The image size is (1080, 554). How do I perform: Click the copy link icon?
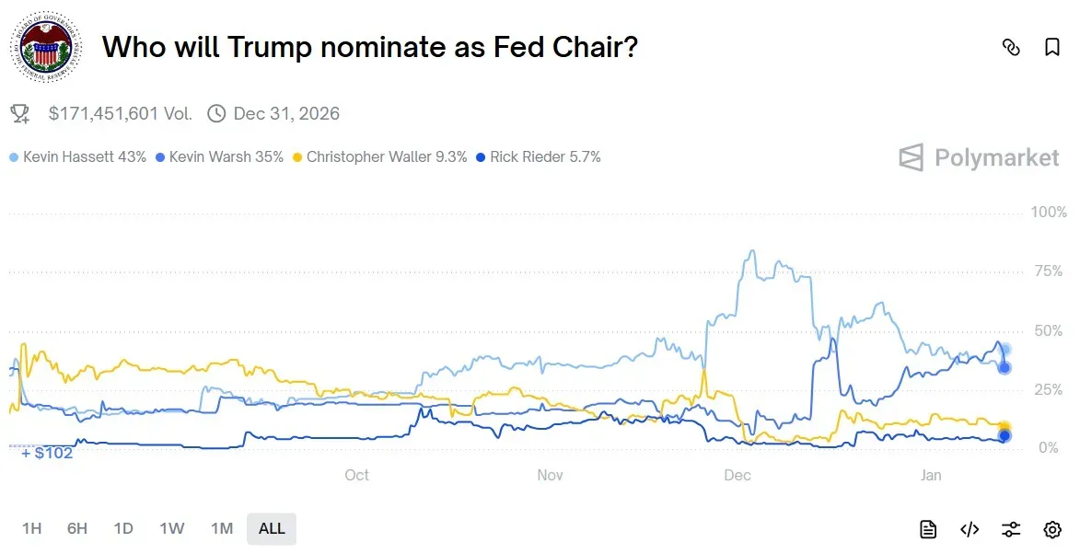tap(1011, 48)
